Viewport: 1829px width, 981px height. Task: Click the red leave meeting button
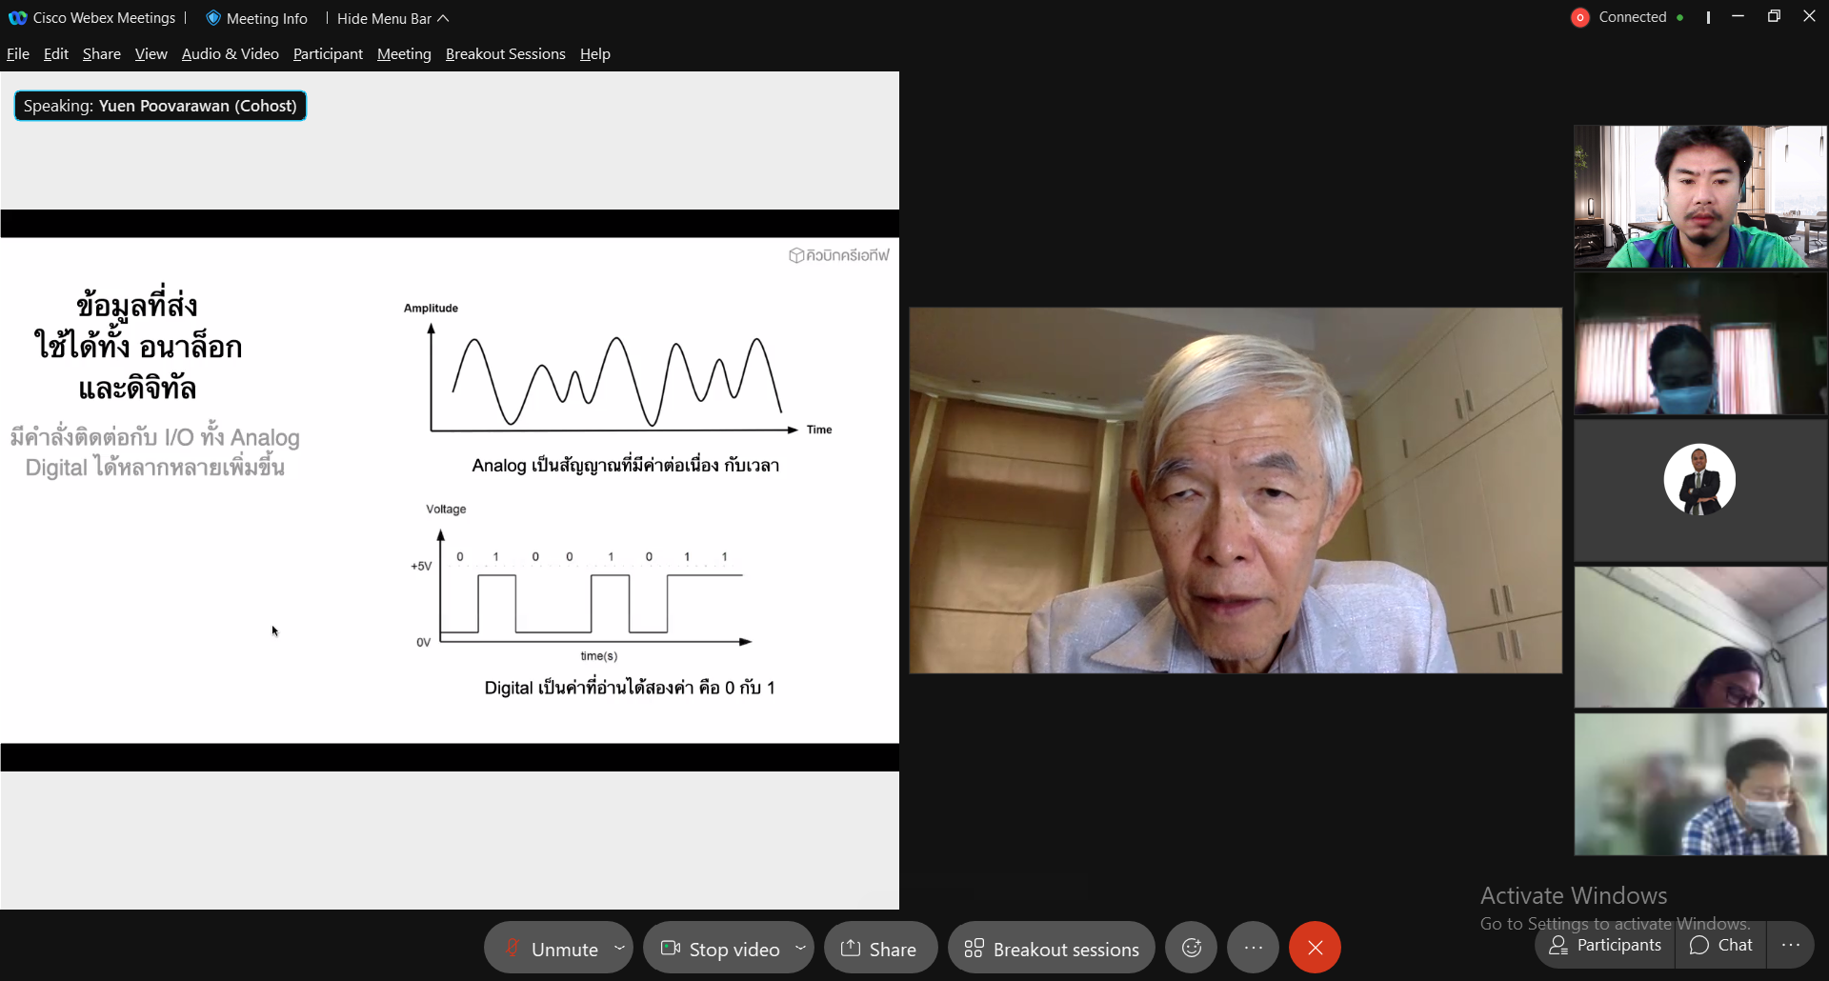point(1315,948)
